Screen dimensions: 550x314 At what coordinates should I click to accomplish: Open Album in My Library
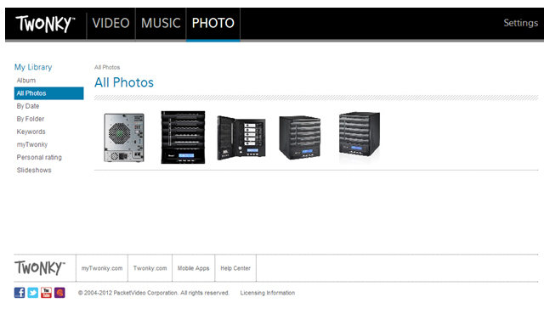tap(26, 80)
